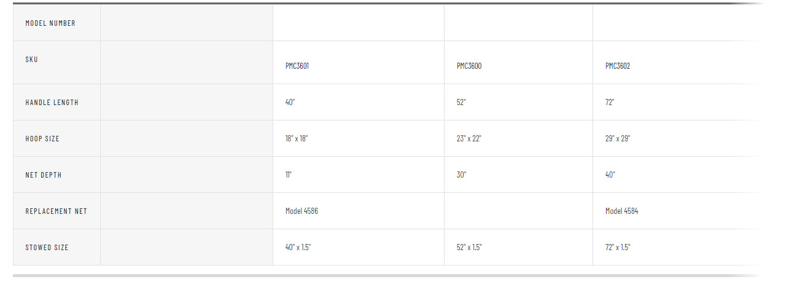
Task: Click the STOWED SIZE row header
Action: click(x=47, y=248)
